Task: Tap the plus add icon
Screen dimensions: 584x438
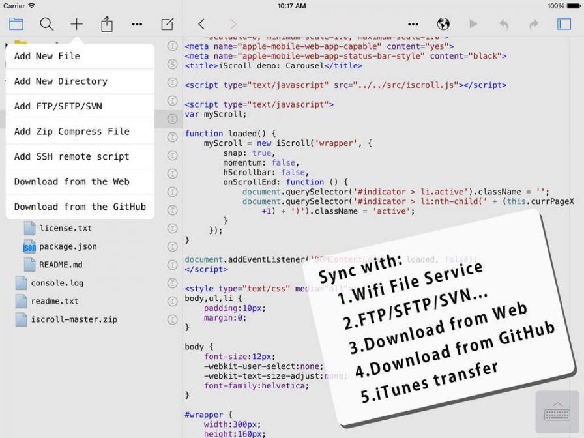Action: [x=77, y=24]
